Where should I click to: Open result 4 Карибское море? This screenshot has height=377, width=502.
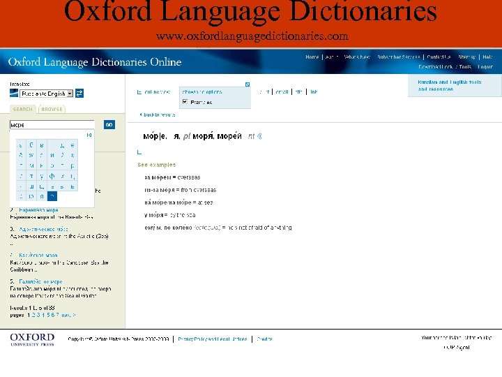point(38,256)
